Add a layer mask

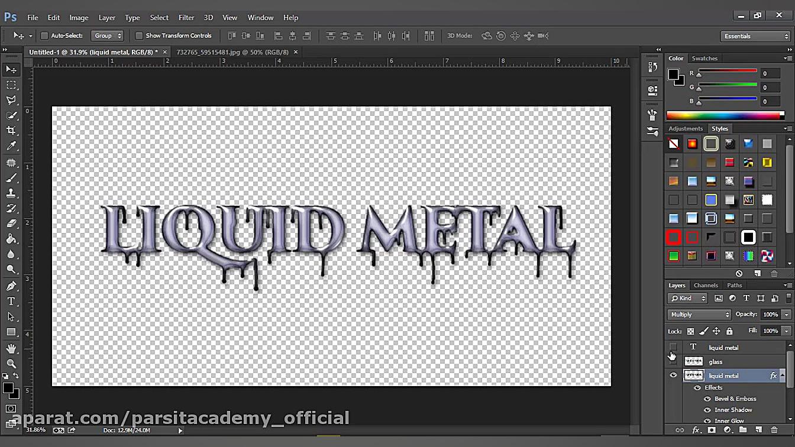tap(712, 430)
